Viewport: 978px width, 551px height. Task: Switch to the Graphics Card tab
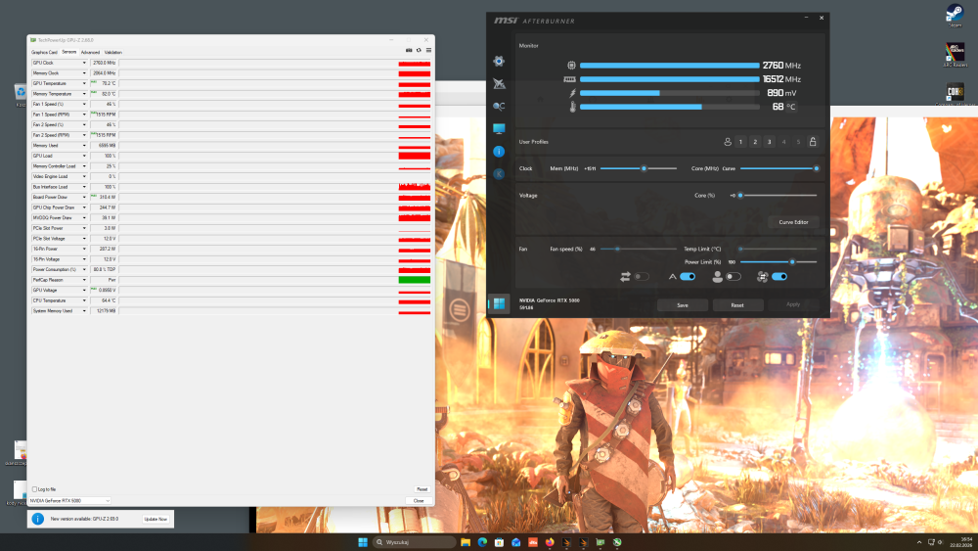coord(45,52)
